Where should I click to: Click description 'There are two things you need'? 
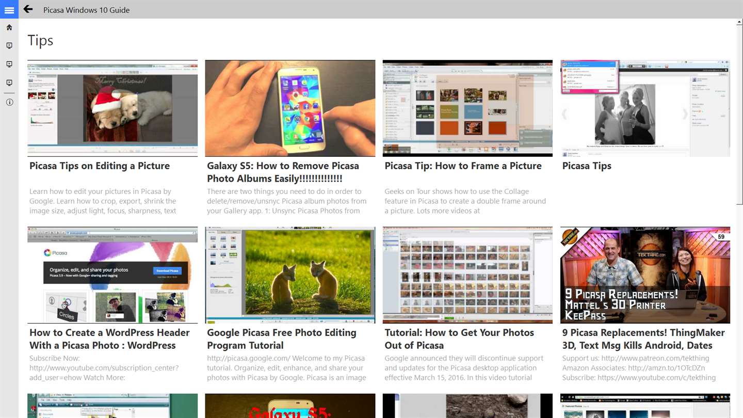click(x=286, y=201)
